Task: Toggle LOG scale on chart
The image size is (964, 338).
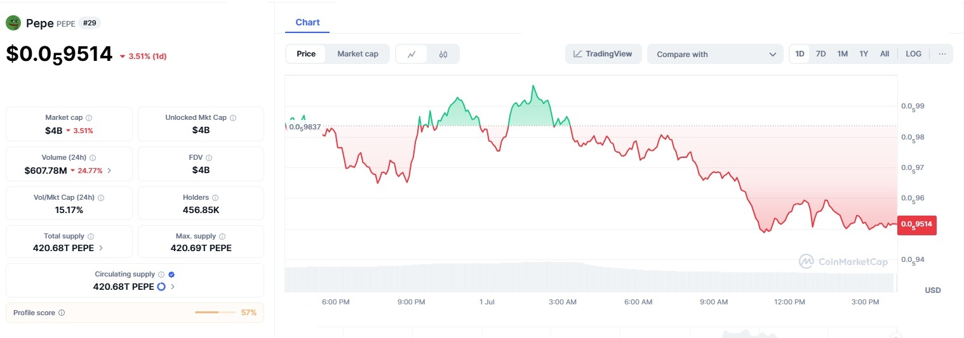Action: (913, 54)
